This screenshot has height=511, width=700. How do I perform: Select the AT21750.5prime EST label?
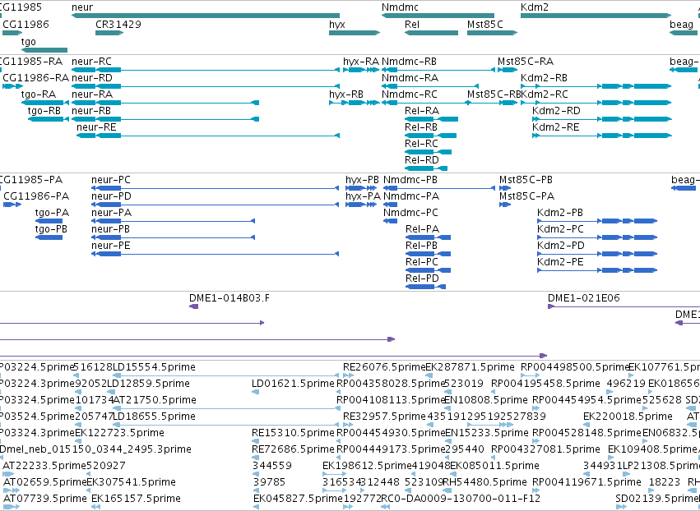click(x=155, y=400)
